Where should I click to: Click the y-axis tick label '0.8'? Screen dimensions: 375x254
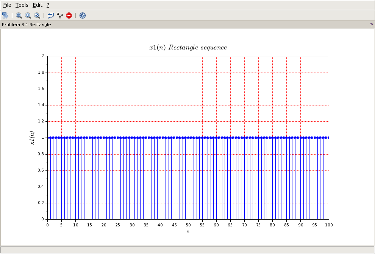pyautogui.click(x=41, y=154)
